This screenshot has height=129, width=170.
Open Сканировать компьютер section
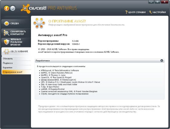[16, 33]
